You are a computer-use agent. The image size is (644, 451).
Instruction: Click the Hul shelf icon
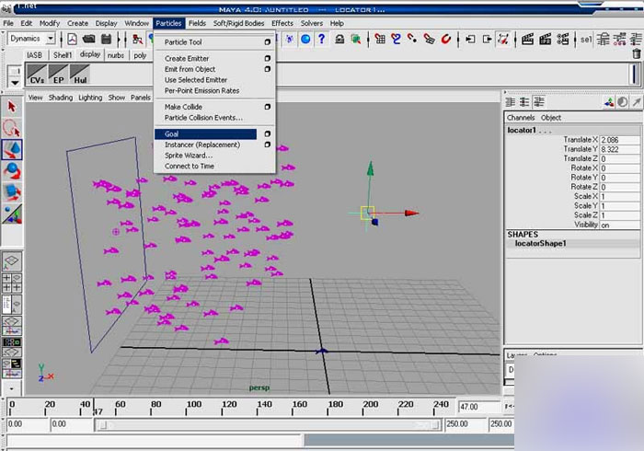tap(79, 75)
